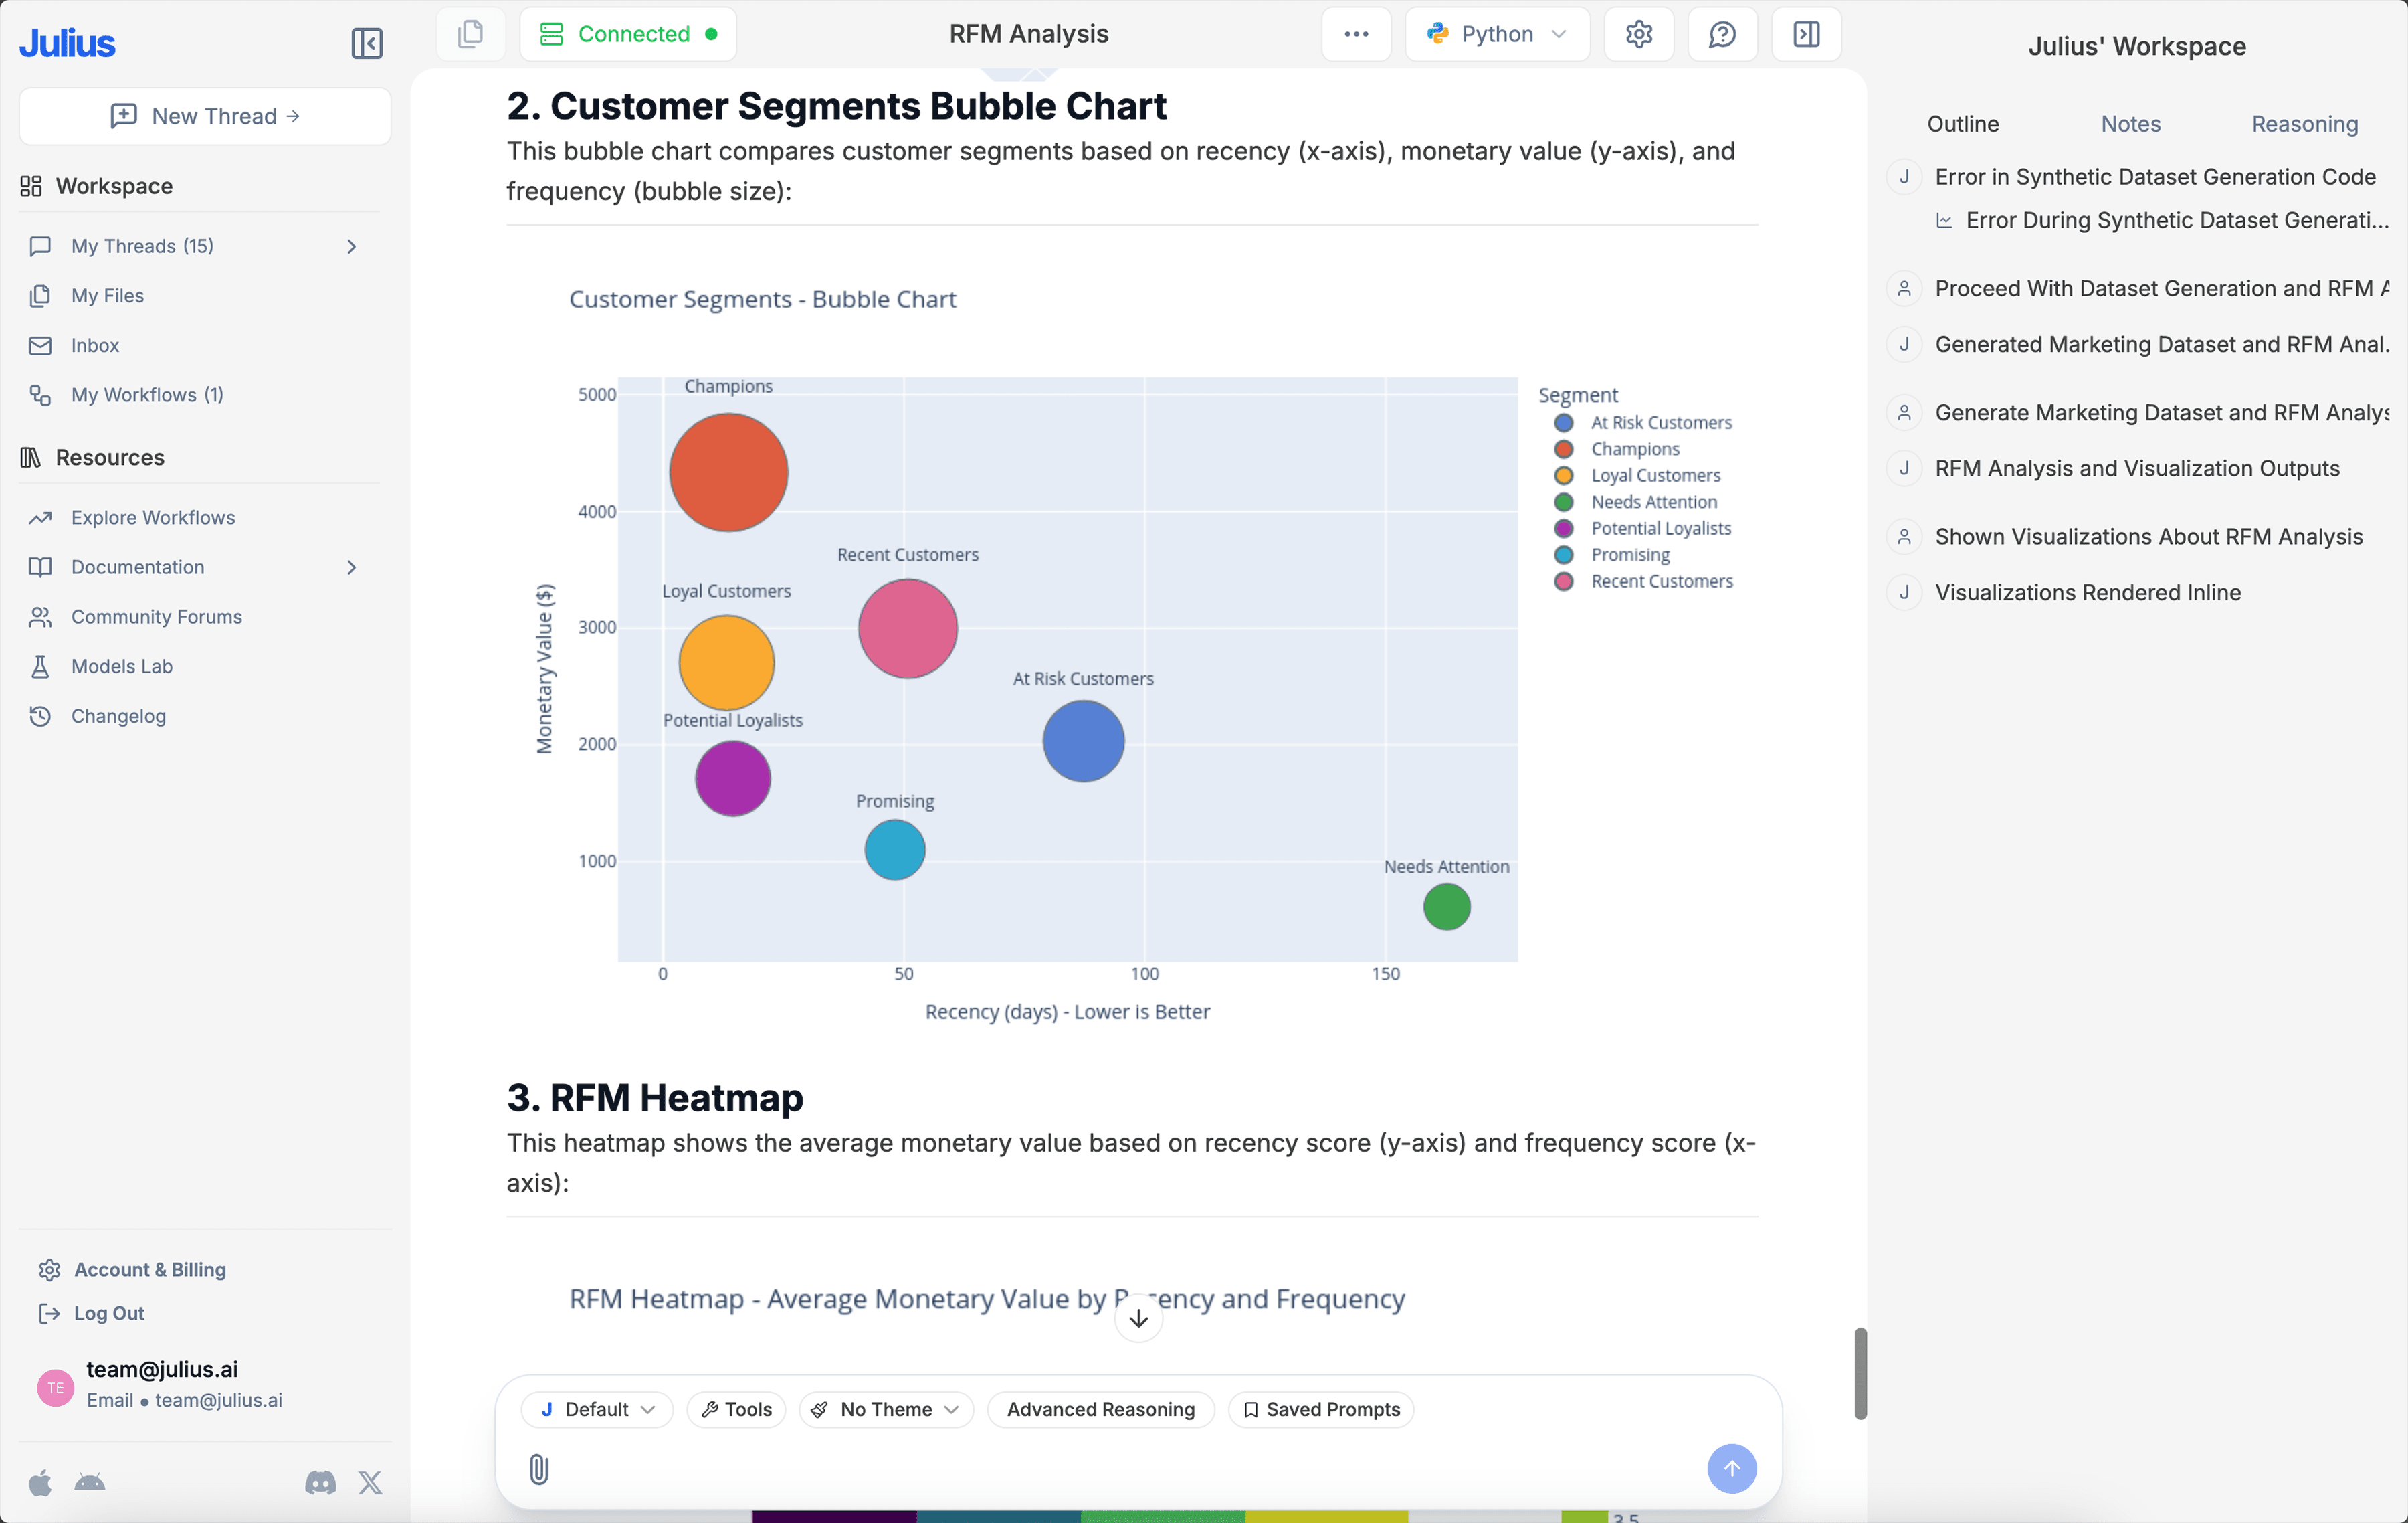Open the right panel toggle icon
Viewport: 2408px width, 1523px height.
point(1806,33)
